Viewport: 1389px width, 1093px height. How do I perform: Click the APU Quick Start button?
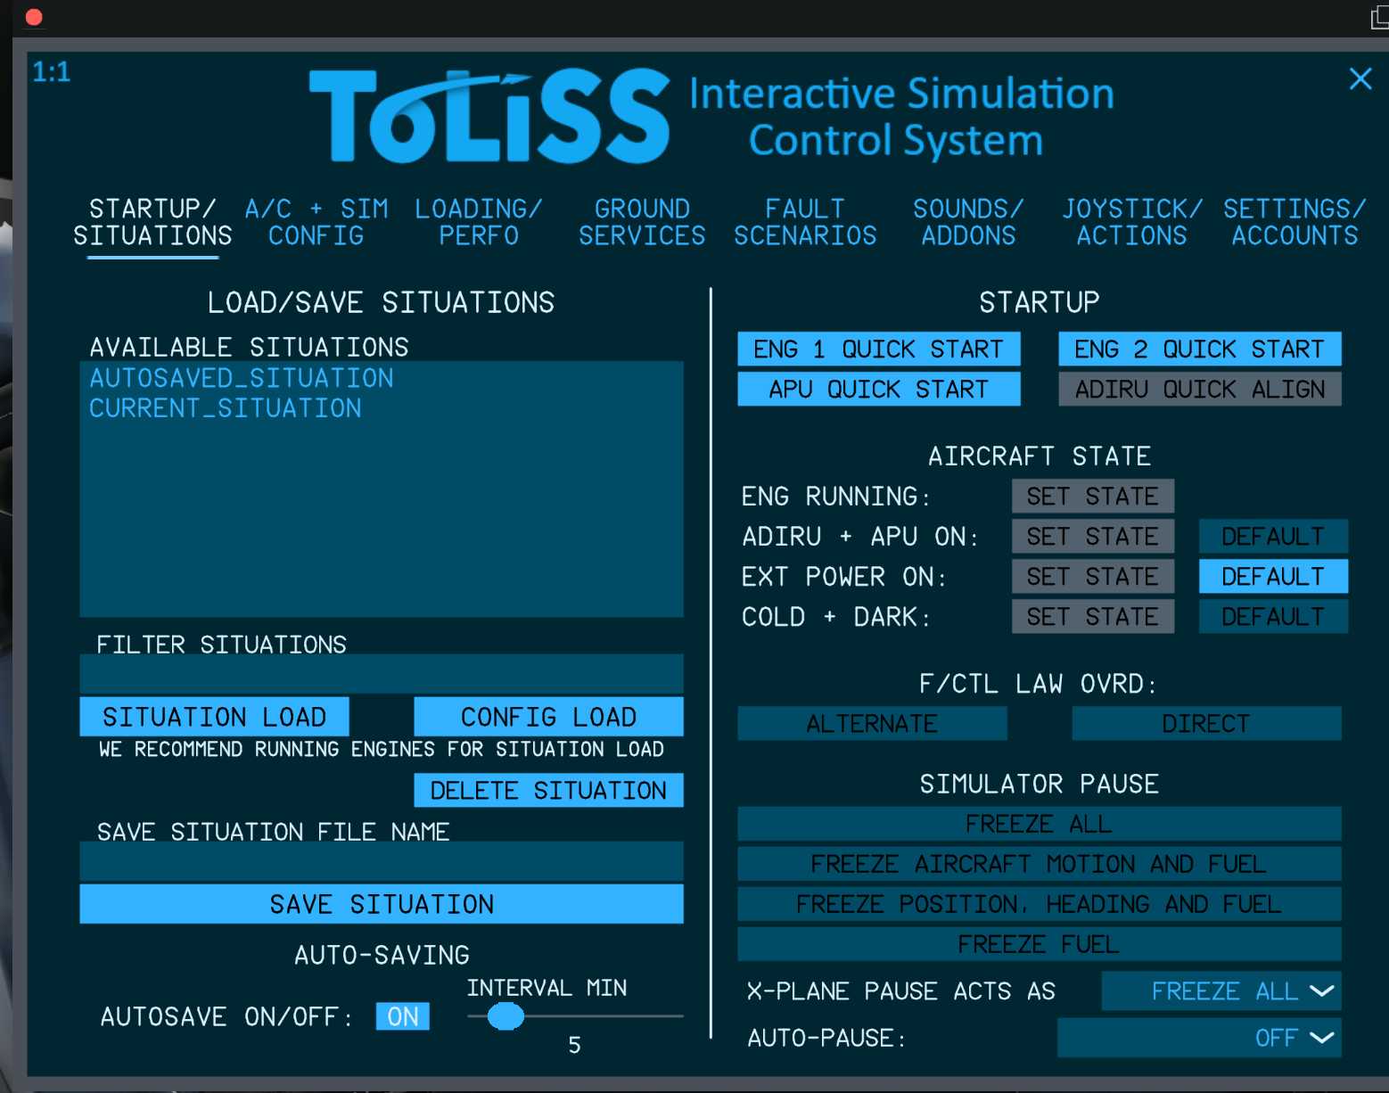tap(878, 389)
